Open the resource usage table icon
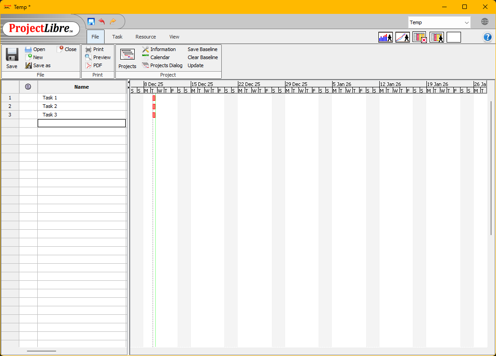496x356 pixels. tap(437, 38)
